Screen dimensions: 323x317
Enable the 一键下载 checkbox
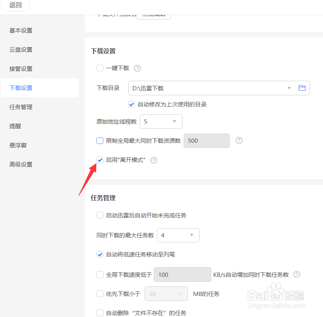[100, 68]
